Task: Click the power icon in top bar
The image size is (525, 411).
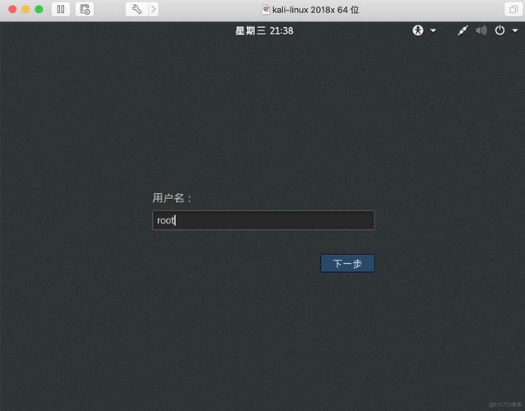Action: (499, 30)
